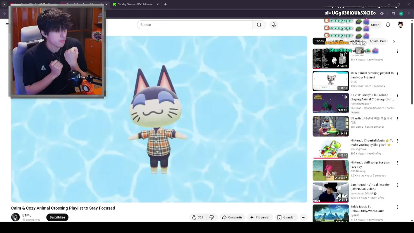Open more actions menu beside Guardar
The width and height of the screenshot is (414, 233).
303,217
